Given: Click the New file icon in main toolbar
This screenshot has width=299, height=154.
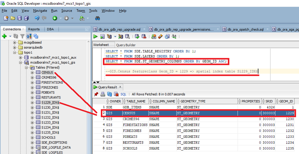Looking at the screenshot, I should tap(6, 18).
